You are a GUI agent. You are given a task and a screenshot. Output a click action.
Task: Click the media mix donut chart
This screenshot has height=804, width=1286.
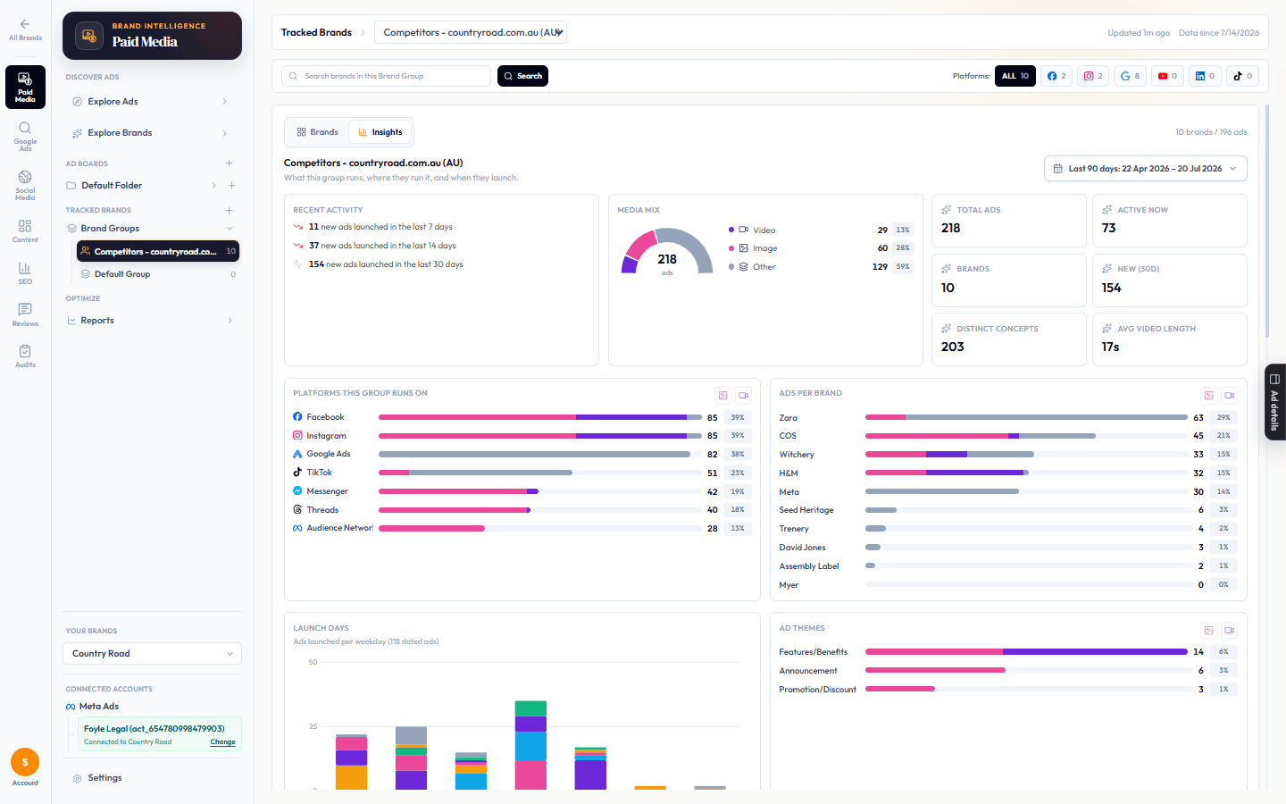667,253
